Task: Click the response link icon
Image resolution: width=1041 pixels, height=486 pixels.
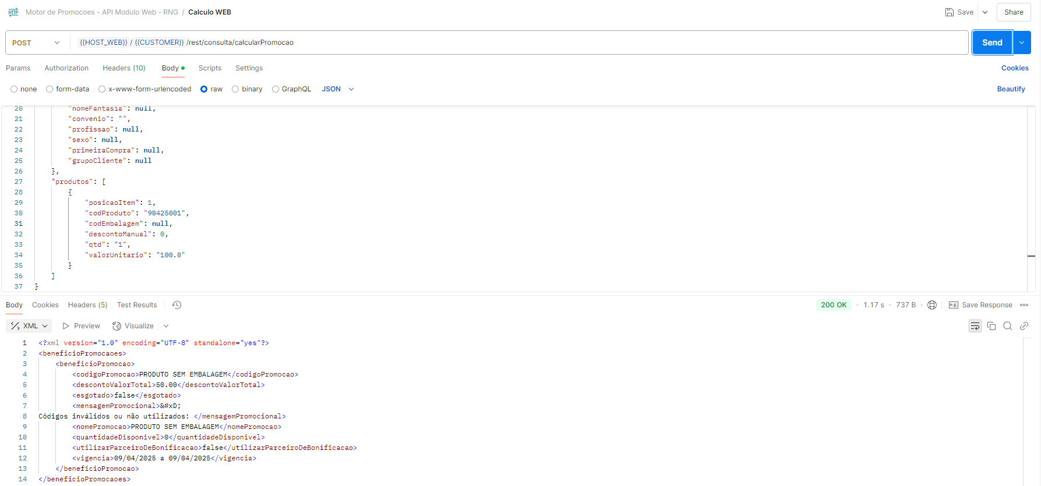Action: 1024,326
